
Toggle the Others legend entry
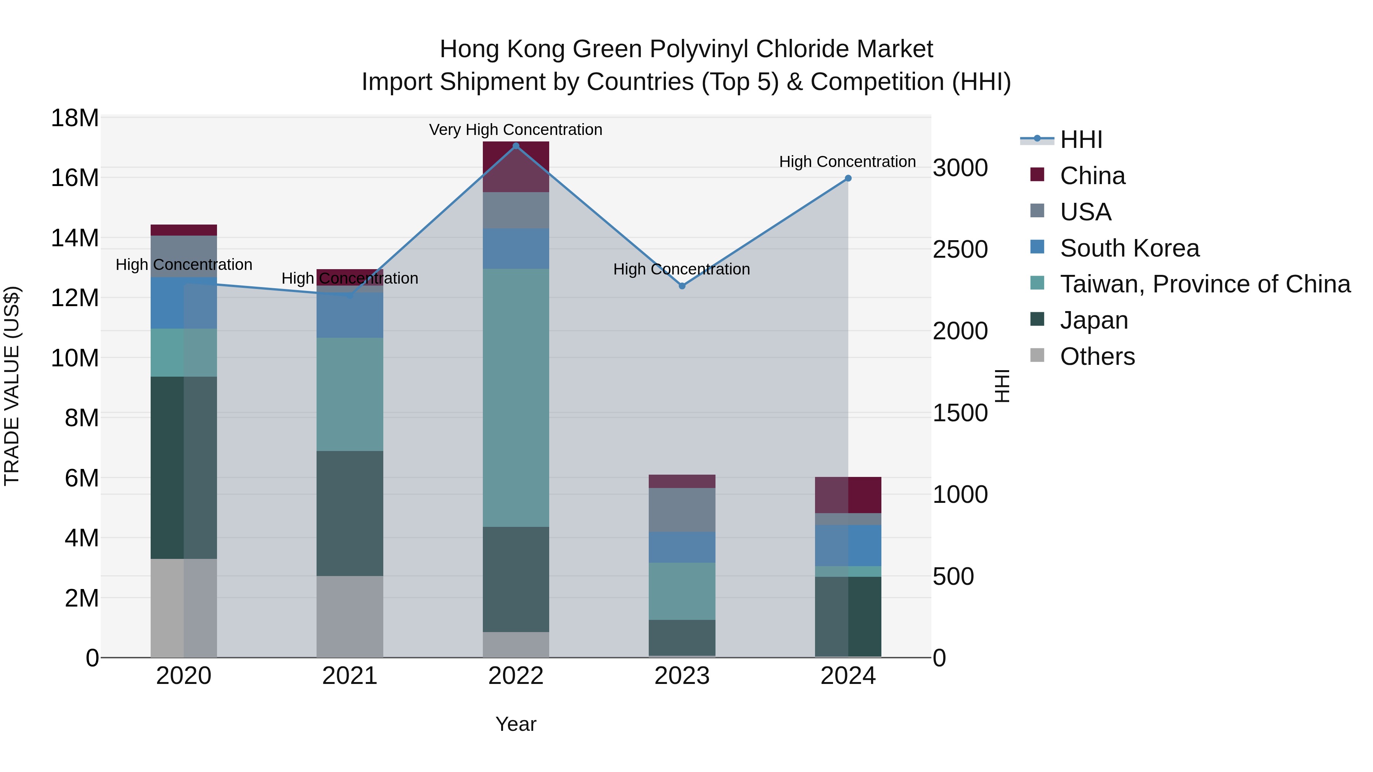pyautogui.click(x=1082, y=356)
